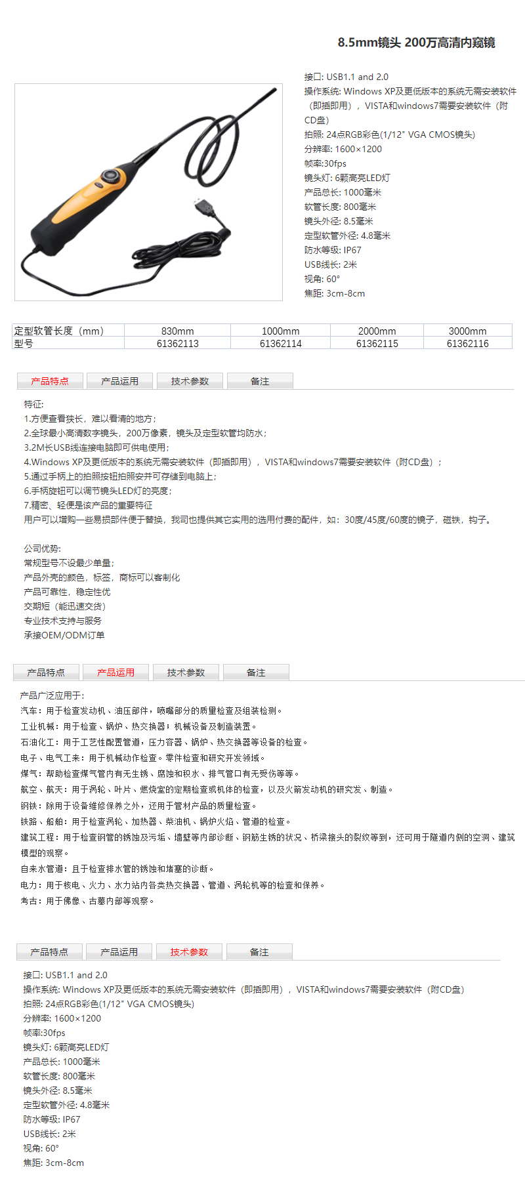Select model number 61362114 in the table
This screenshot has width=525, height=1181.
pos(281,344)
